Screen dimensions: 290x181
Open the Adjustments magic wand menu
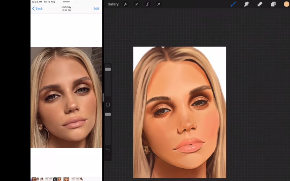pyautogui.click(x=137, y=4)
